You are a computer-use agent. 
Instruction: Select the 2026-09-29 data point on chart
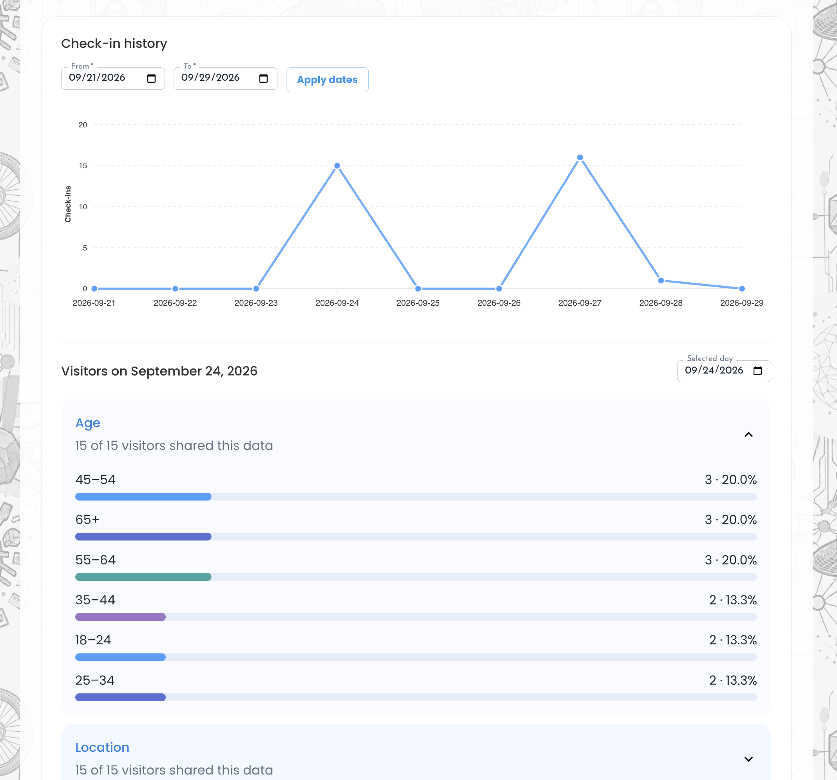742,288
